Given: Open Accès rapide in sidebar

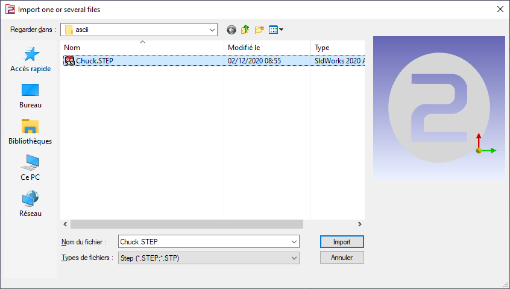Looking at the screenshot, I should [30, 60].
